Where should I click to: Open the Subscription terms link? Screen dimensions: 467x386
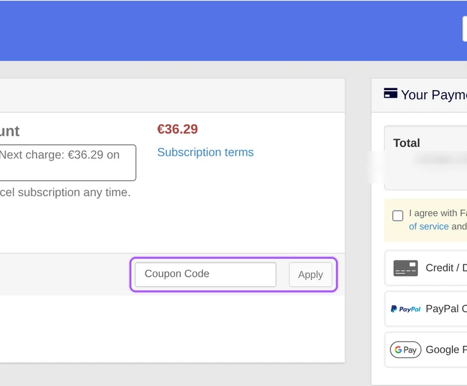206,152
